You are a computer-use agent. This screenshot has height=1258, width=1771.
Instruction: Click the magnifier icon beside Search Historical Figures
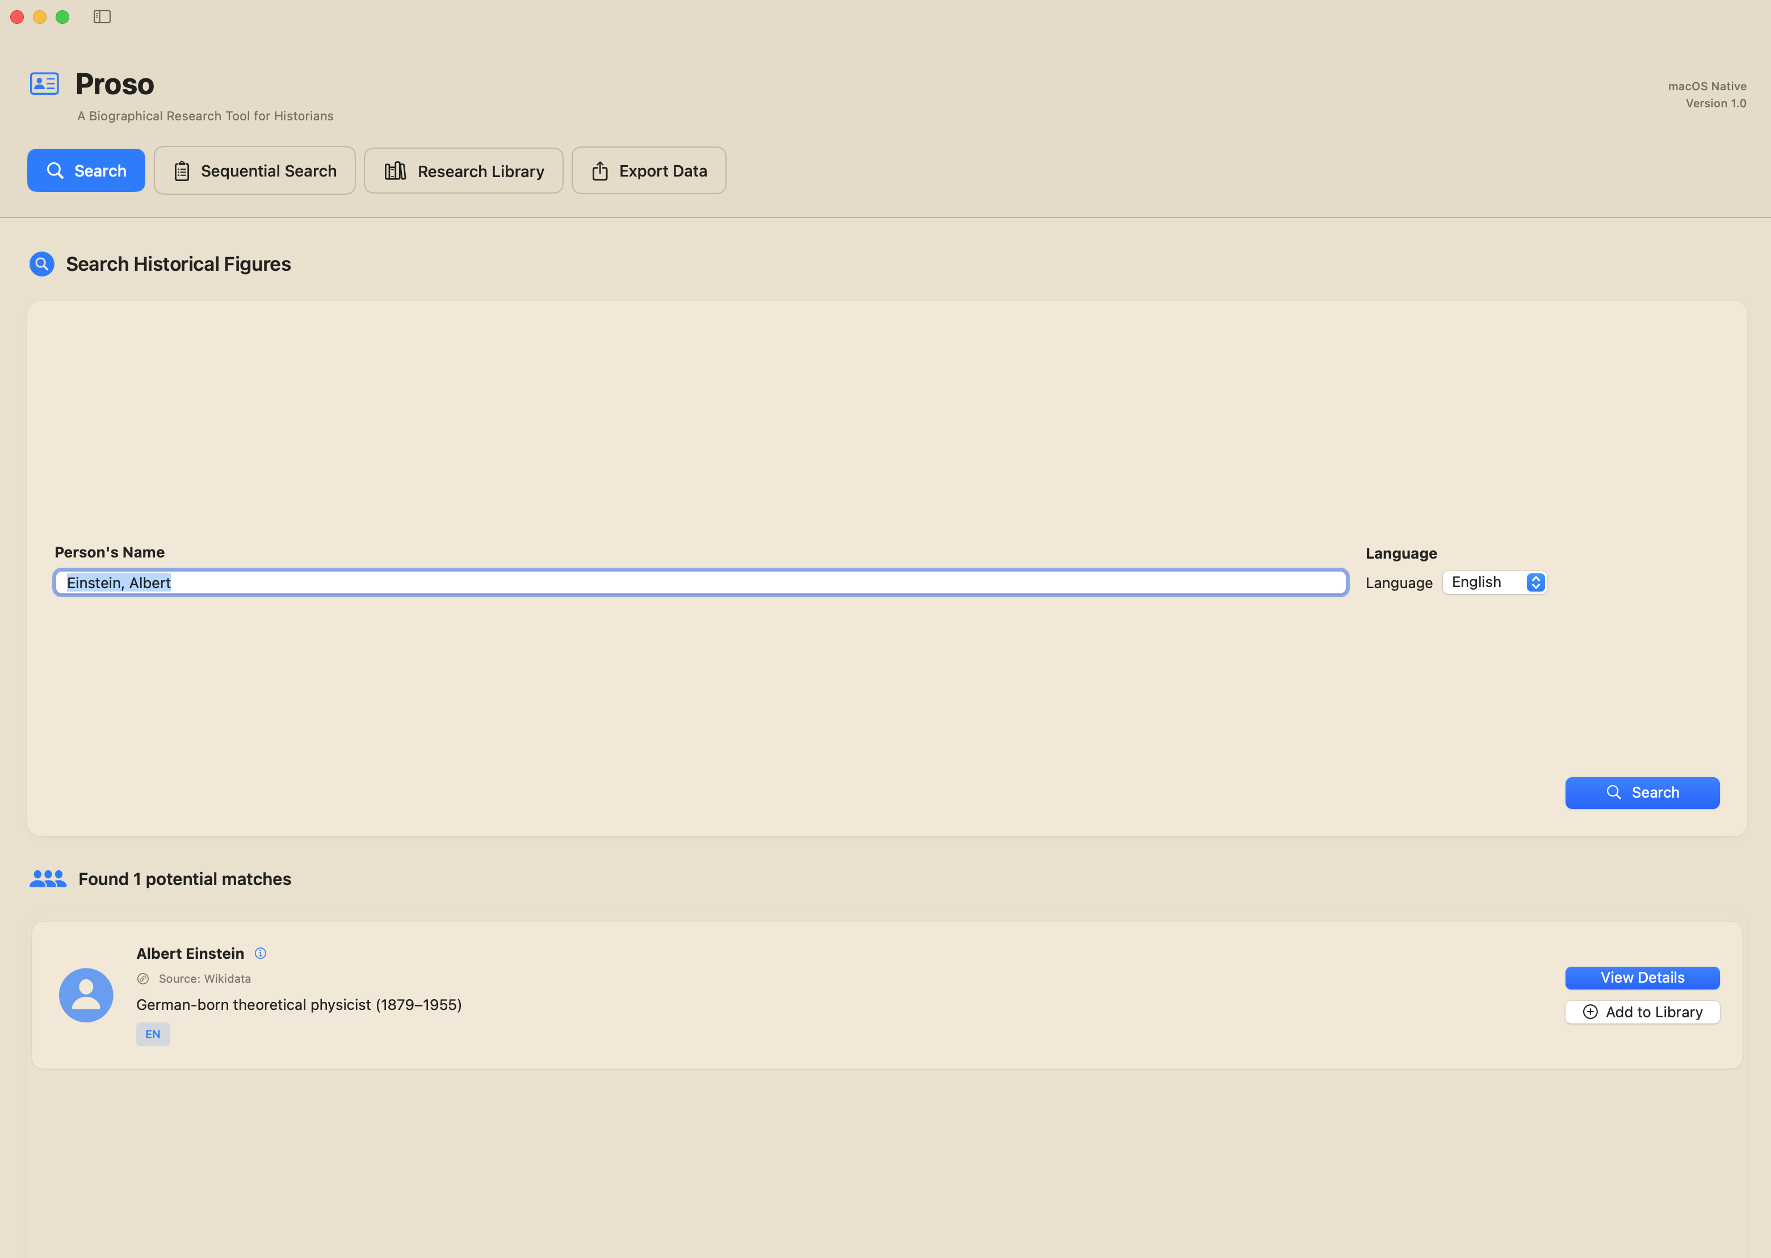[41, 263]
